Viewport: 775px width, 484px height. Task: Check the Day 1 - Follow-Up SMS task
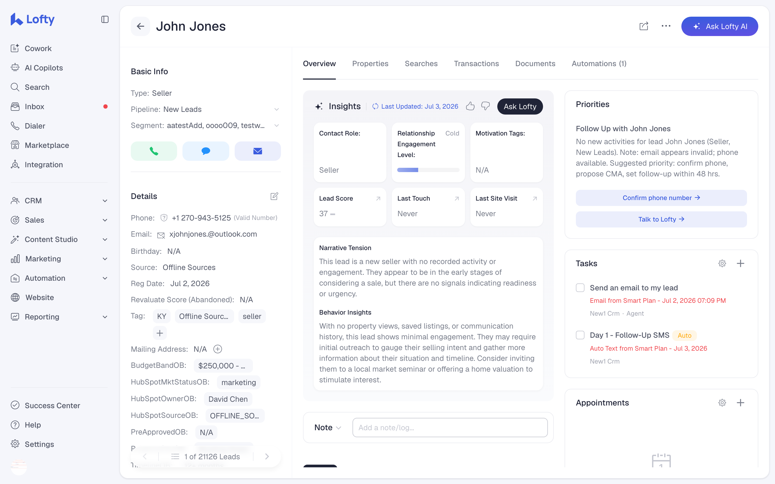pos(580,335)
